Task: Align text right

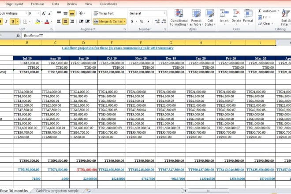Action: (72, 22)
